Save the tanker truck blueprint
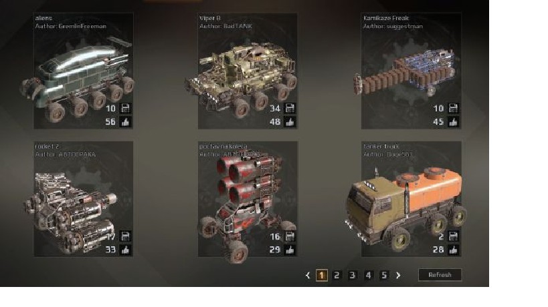This screenshot has height=307, width=548. click(453, 236)
